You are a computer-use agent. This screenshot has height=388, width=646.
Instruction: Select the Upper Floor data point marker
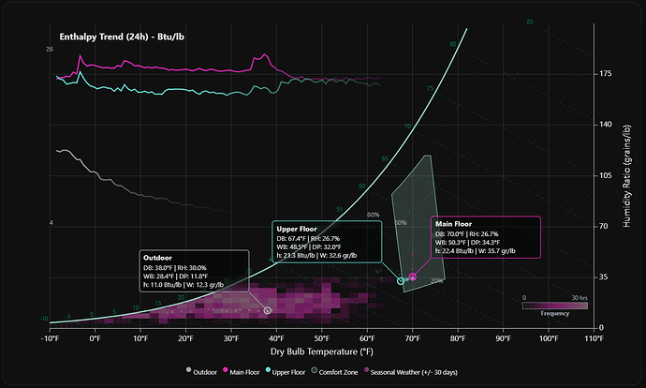click(401, 281)
